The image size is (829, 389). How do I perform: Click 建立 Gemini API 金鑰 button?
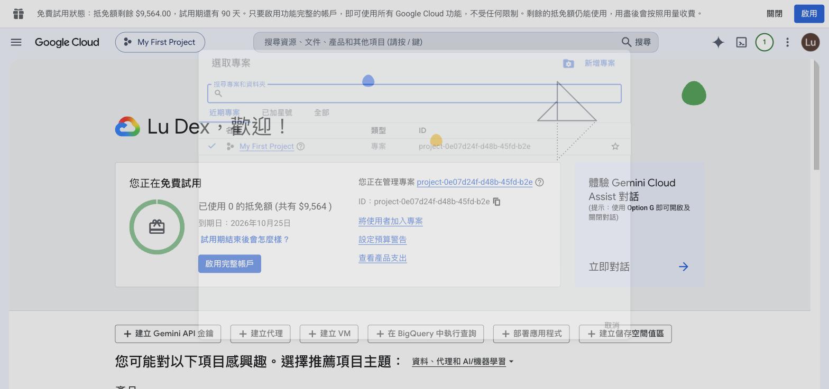pyautogui.click(x=168, y=334)
